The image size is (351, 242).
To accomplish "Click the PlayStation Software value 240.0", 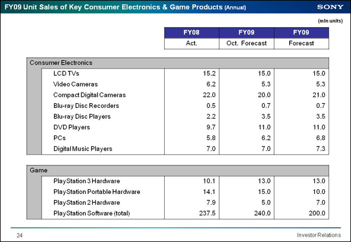I will point(262,213).
